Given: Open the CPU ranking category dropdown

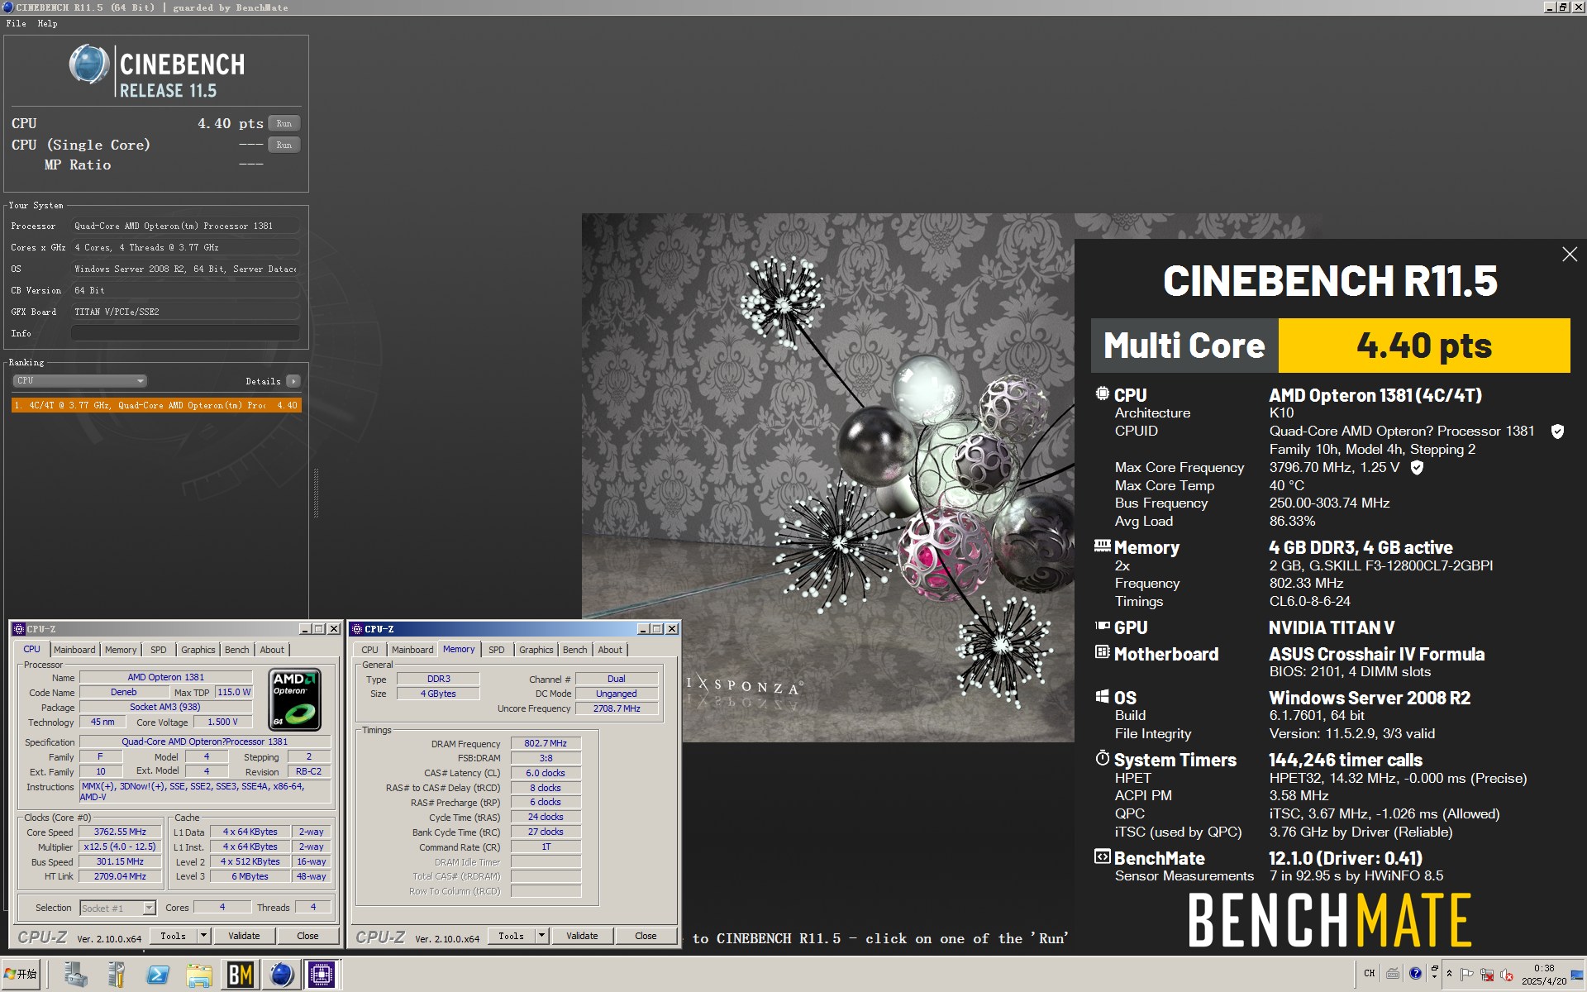Looking at the screenshot, I should pyautogui.click(x=79, y=381).
